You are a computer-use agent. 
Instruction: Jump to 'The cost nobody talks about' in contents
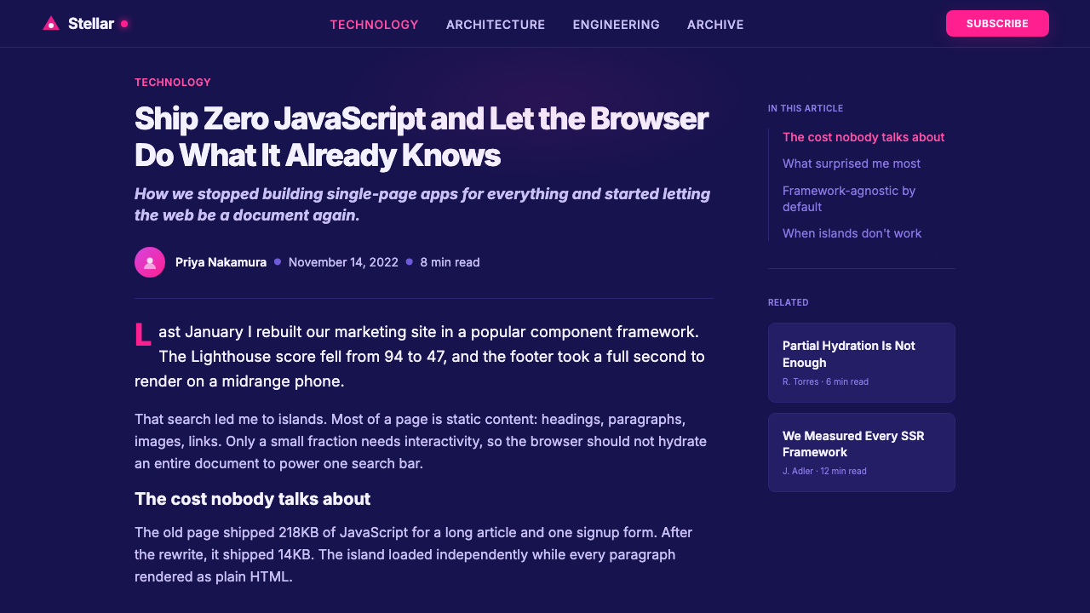click(x=863, y=137)
